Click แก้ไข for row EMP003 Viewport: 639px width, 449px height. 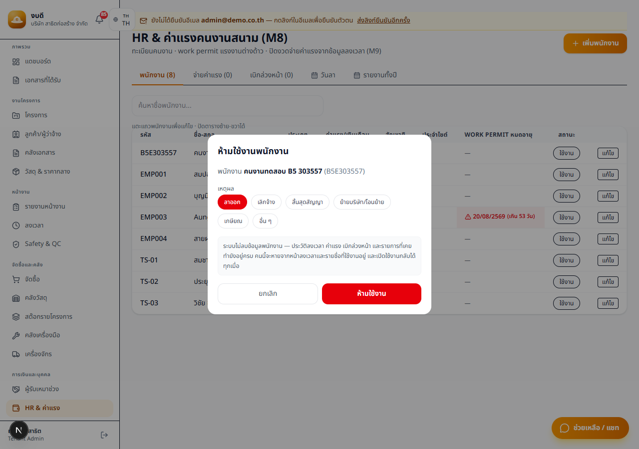pos(608,218)
